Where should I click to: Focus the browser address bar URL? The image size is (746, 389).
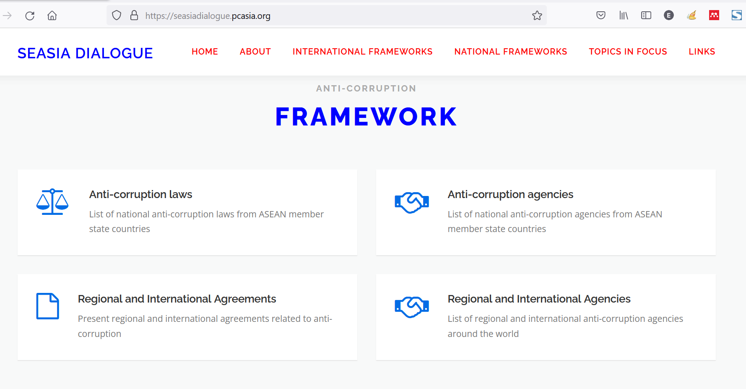pos(327,16)
